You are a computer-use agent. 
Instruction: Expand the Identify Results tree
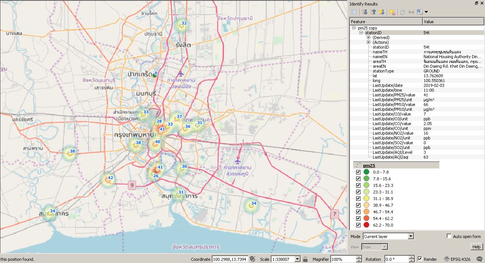tap(365, 12)
